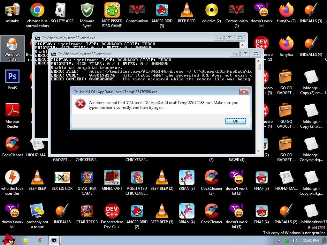Select the 'probably not a rogue' icon

point(37,216)
